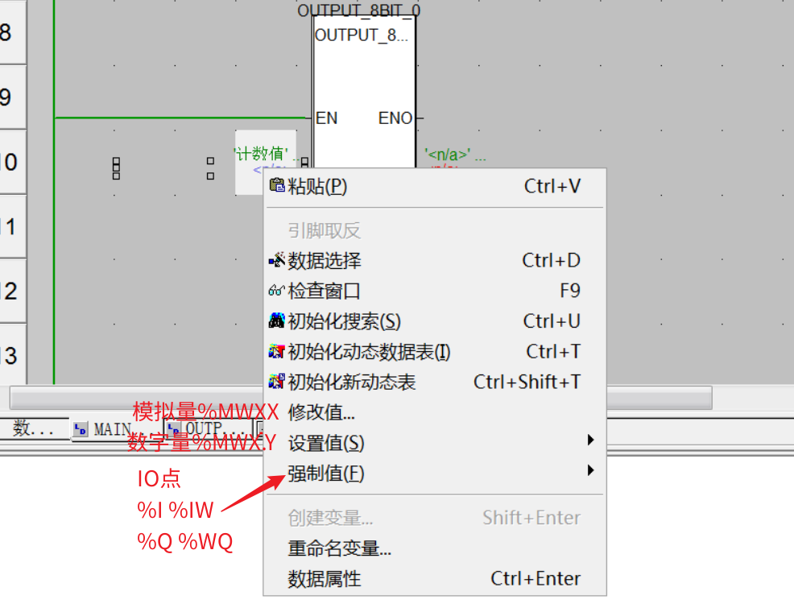Select the OUTPUT_8BIT_0 function block
This screenshot has width=794, height=612.
coord(364,91)
